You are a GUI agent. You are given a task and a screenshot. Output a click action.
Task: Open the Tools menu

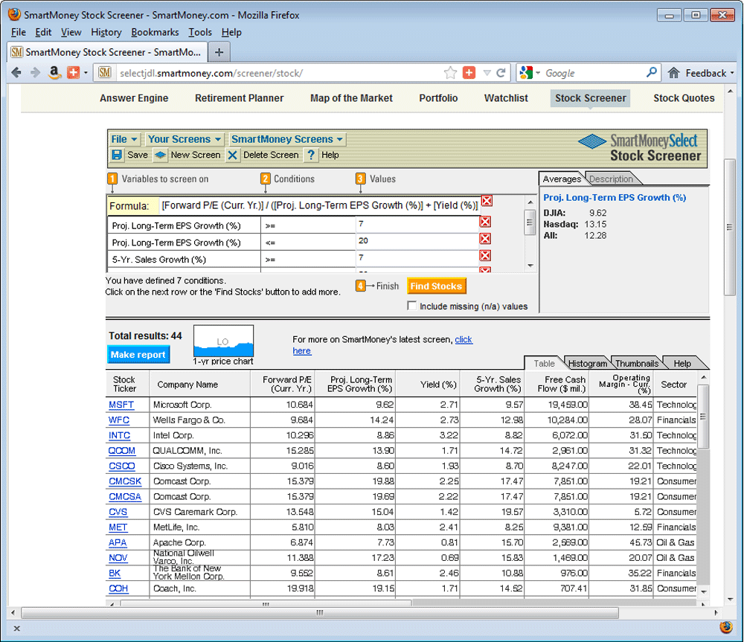coord(199,32)
